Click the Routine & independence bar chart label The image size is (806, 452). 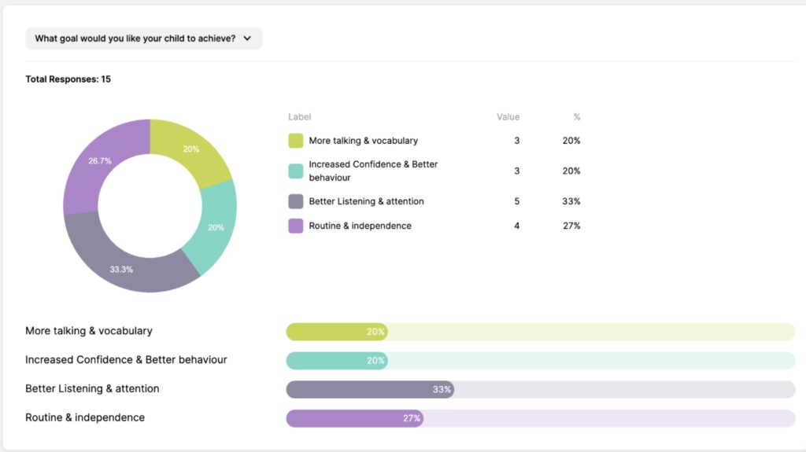click(x=85, y=417)
